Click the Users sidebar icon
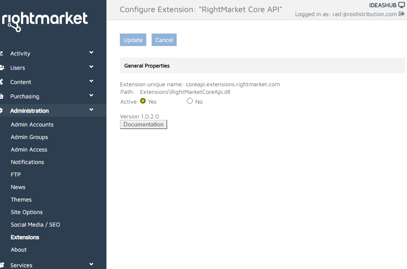Viewport: 407px width, 269px height. 4,67
